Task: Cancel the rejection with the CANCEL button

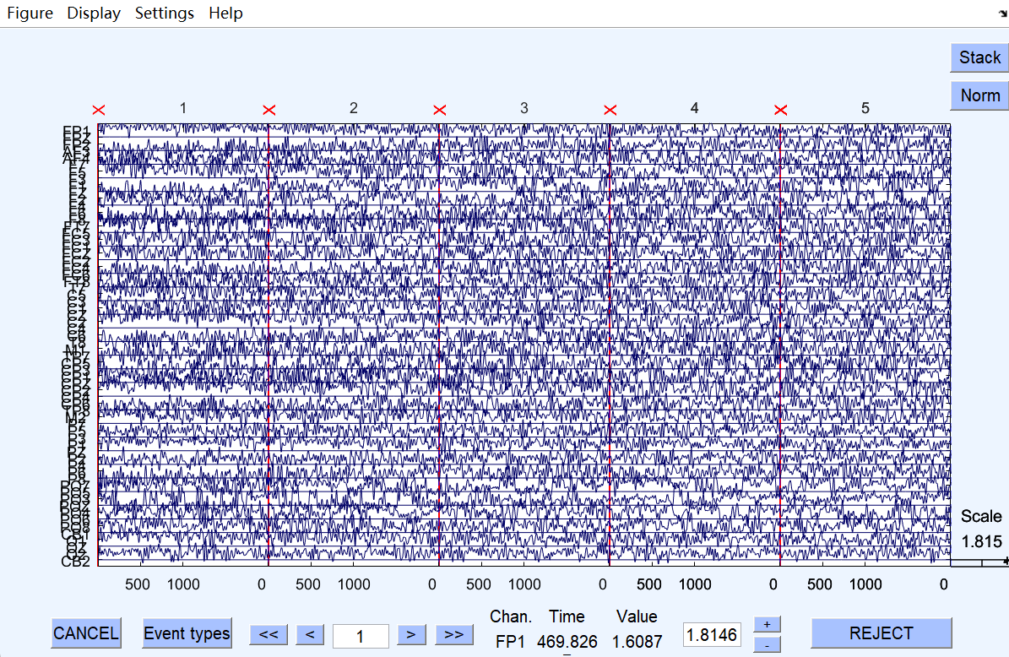Action: pos(85,633)
